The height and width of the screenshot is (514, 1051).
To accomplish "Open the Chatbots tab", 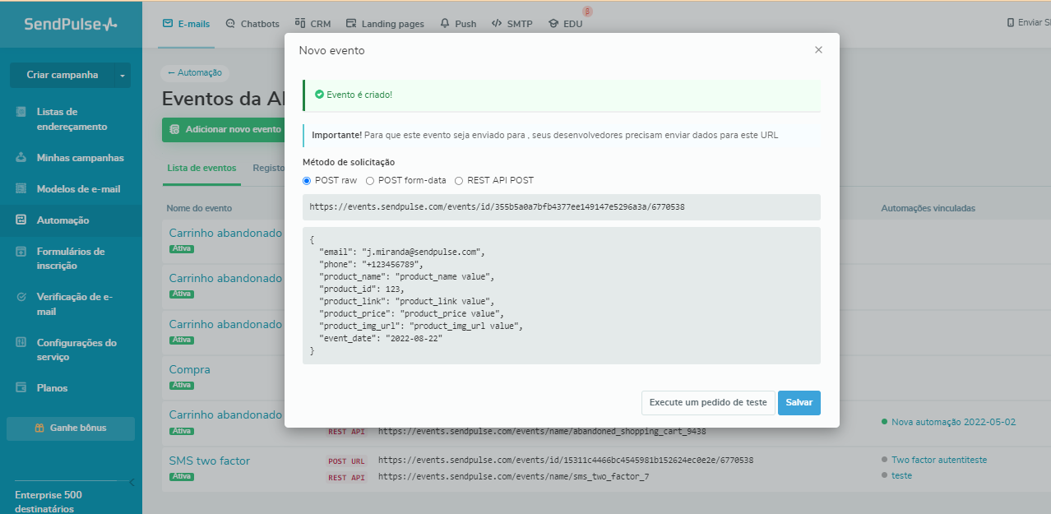I will point(252,24).
